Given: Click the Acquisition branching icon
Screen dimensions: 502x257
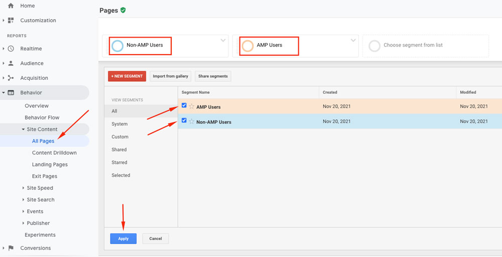Looking at the screenshot, I should click(x=11, y=78).
